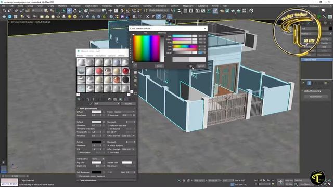Click the selection lock icon in status bar
This screenshot has width=333, height=187.
pos(184,180)
